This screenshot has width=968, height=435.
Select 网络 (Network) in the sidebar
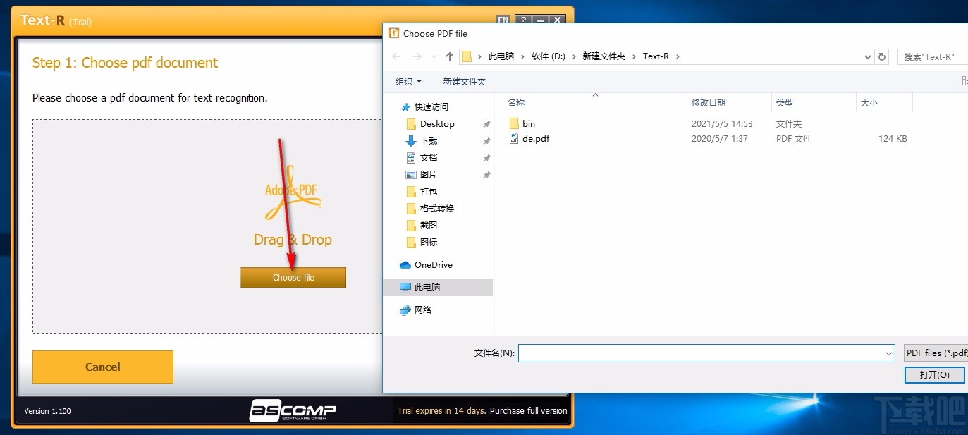[422, 310]
